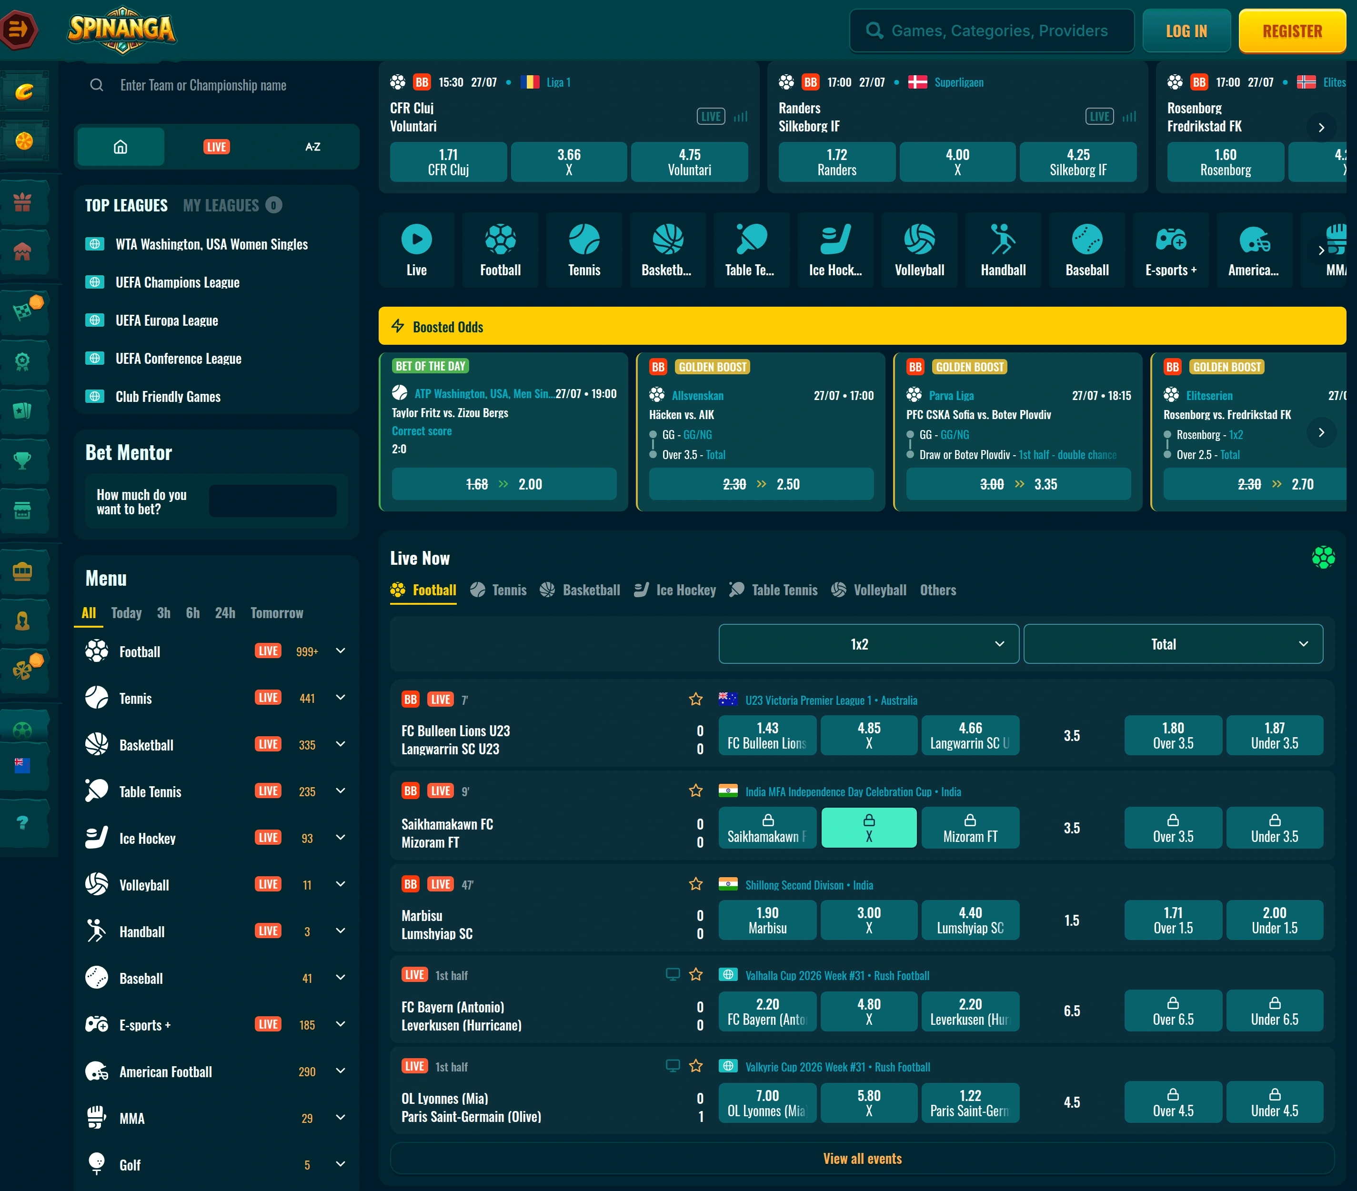
Task: Open the gift box promotions sidebar icon
Action: pos(23,202)
